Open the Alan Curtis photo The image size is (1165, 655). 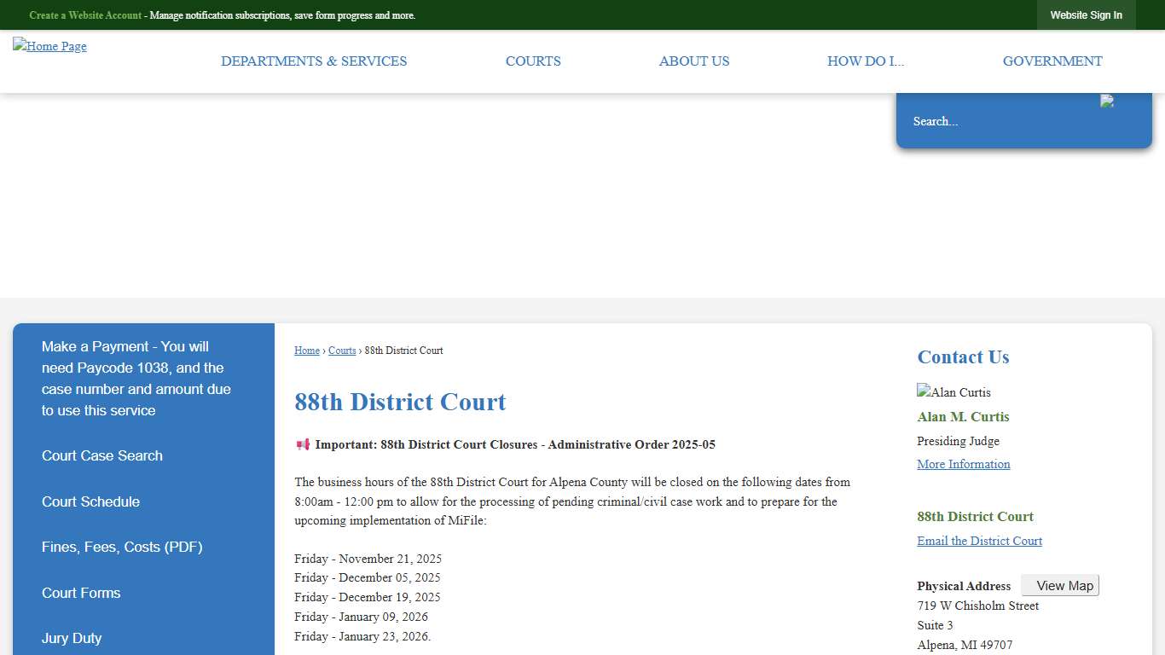click(953, 392)
